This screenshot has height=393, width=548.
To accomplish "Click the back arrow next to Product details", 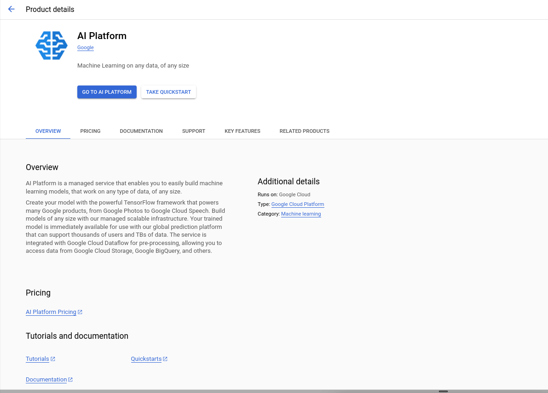I will pos(11,10).
